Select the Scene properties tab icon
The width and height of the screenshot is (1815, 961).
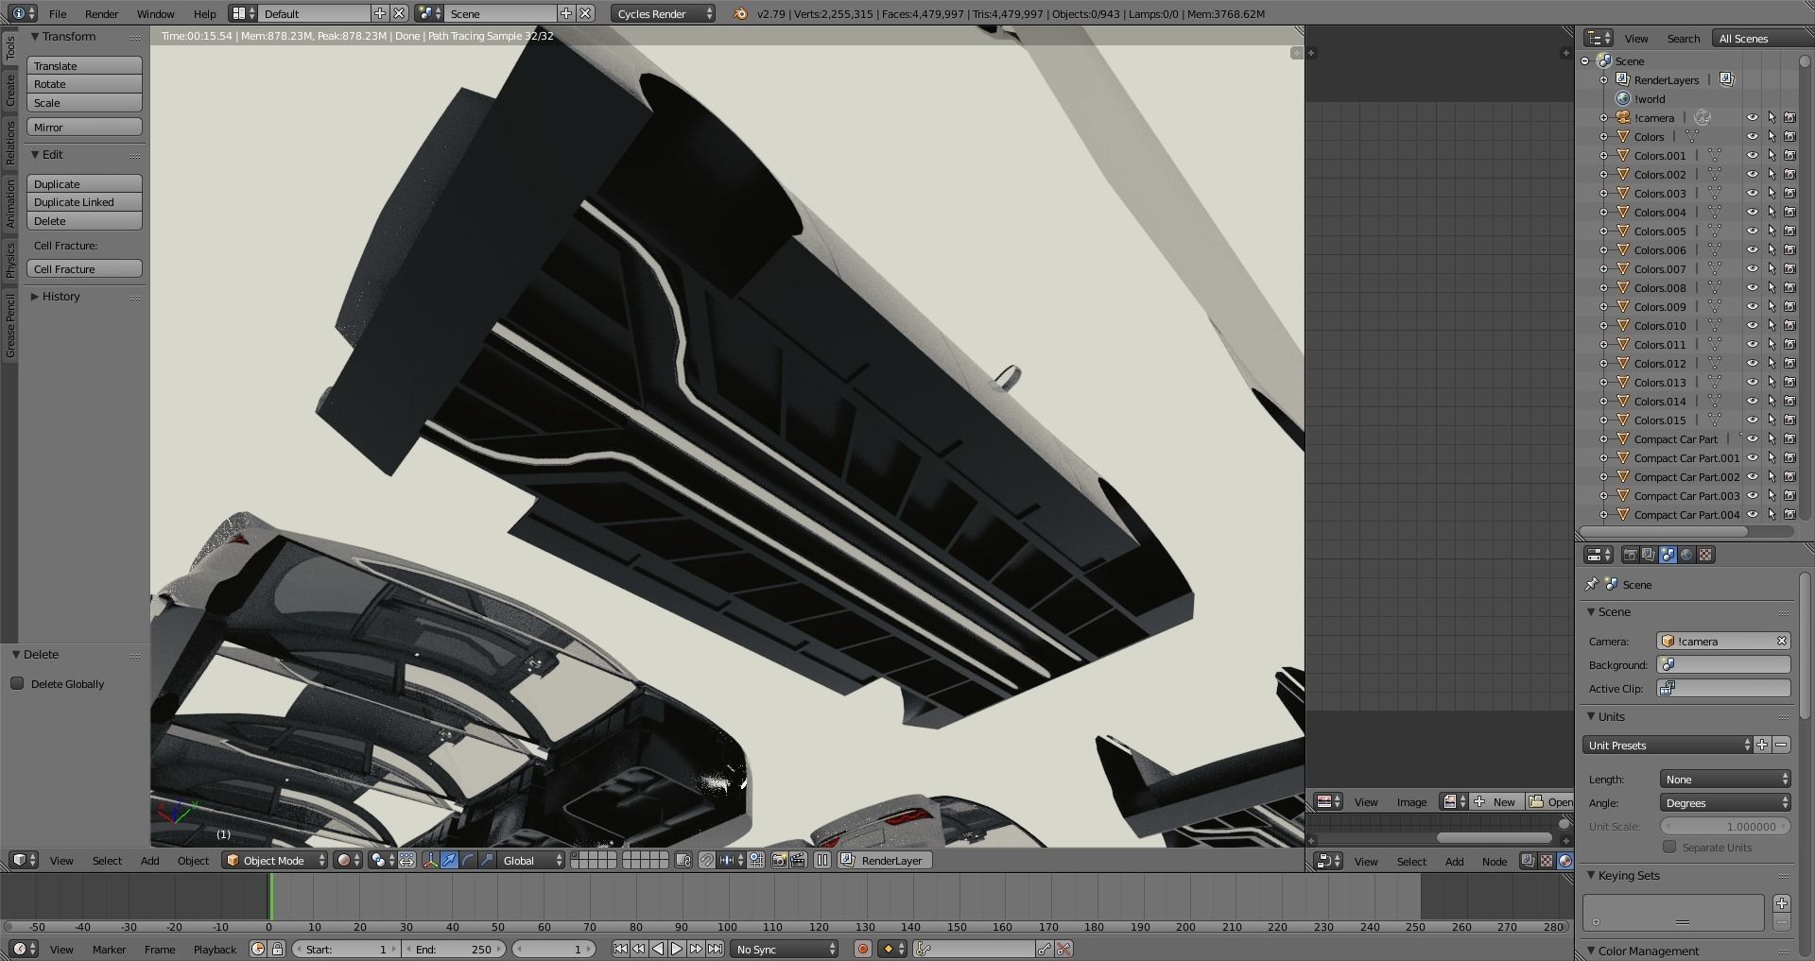coord(1668,555)
